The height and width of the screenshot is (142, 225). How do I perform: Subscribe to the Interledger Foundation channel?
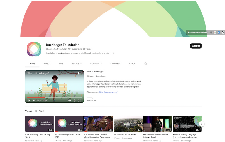pyautogui.click(x=196, y=46)
